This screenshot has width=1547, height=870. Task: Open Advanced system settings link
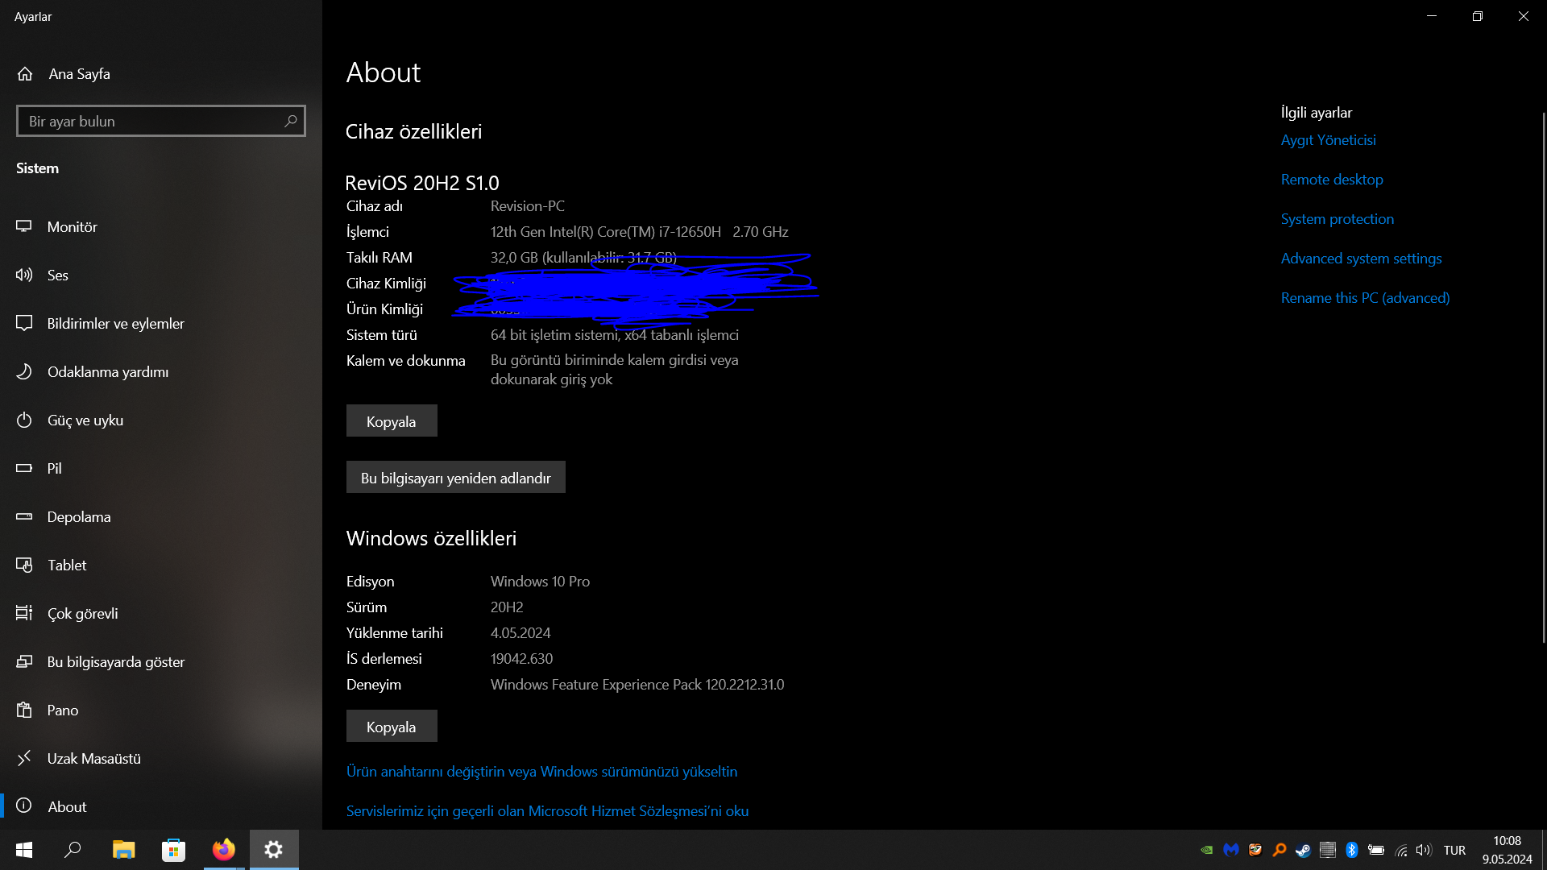click(1361, 259)
